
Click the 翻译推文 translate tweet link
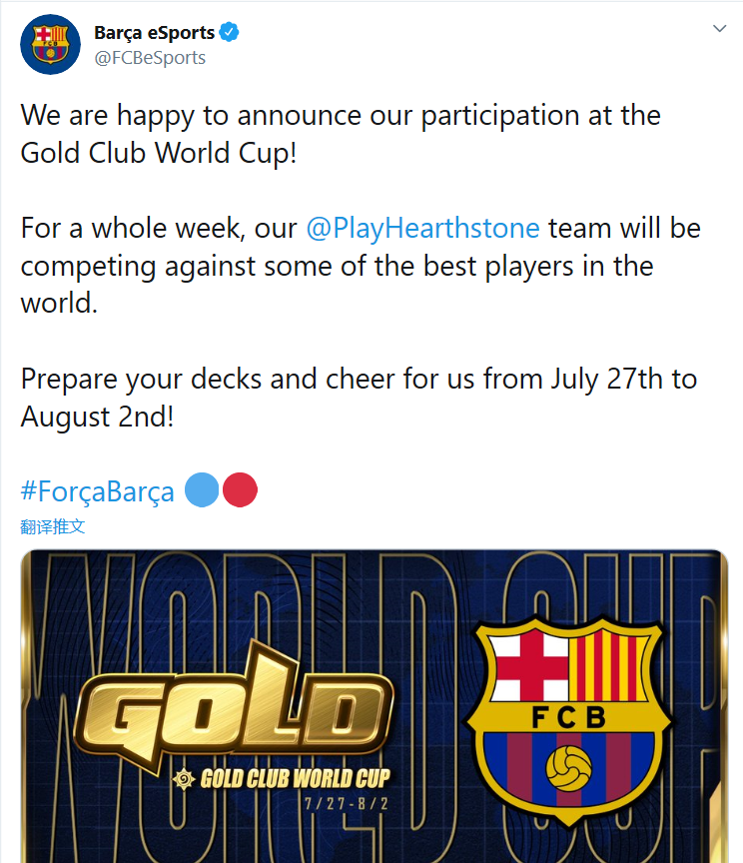click(x=53, y=526)
